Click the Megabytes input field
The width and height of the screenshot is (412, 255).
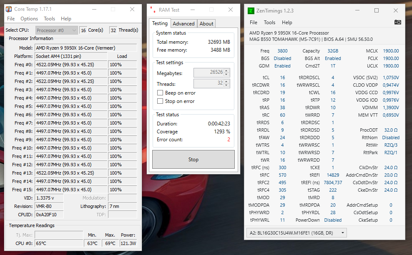209,72
